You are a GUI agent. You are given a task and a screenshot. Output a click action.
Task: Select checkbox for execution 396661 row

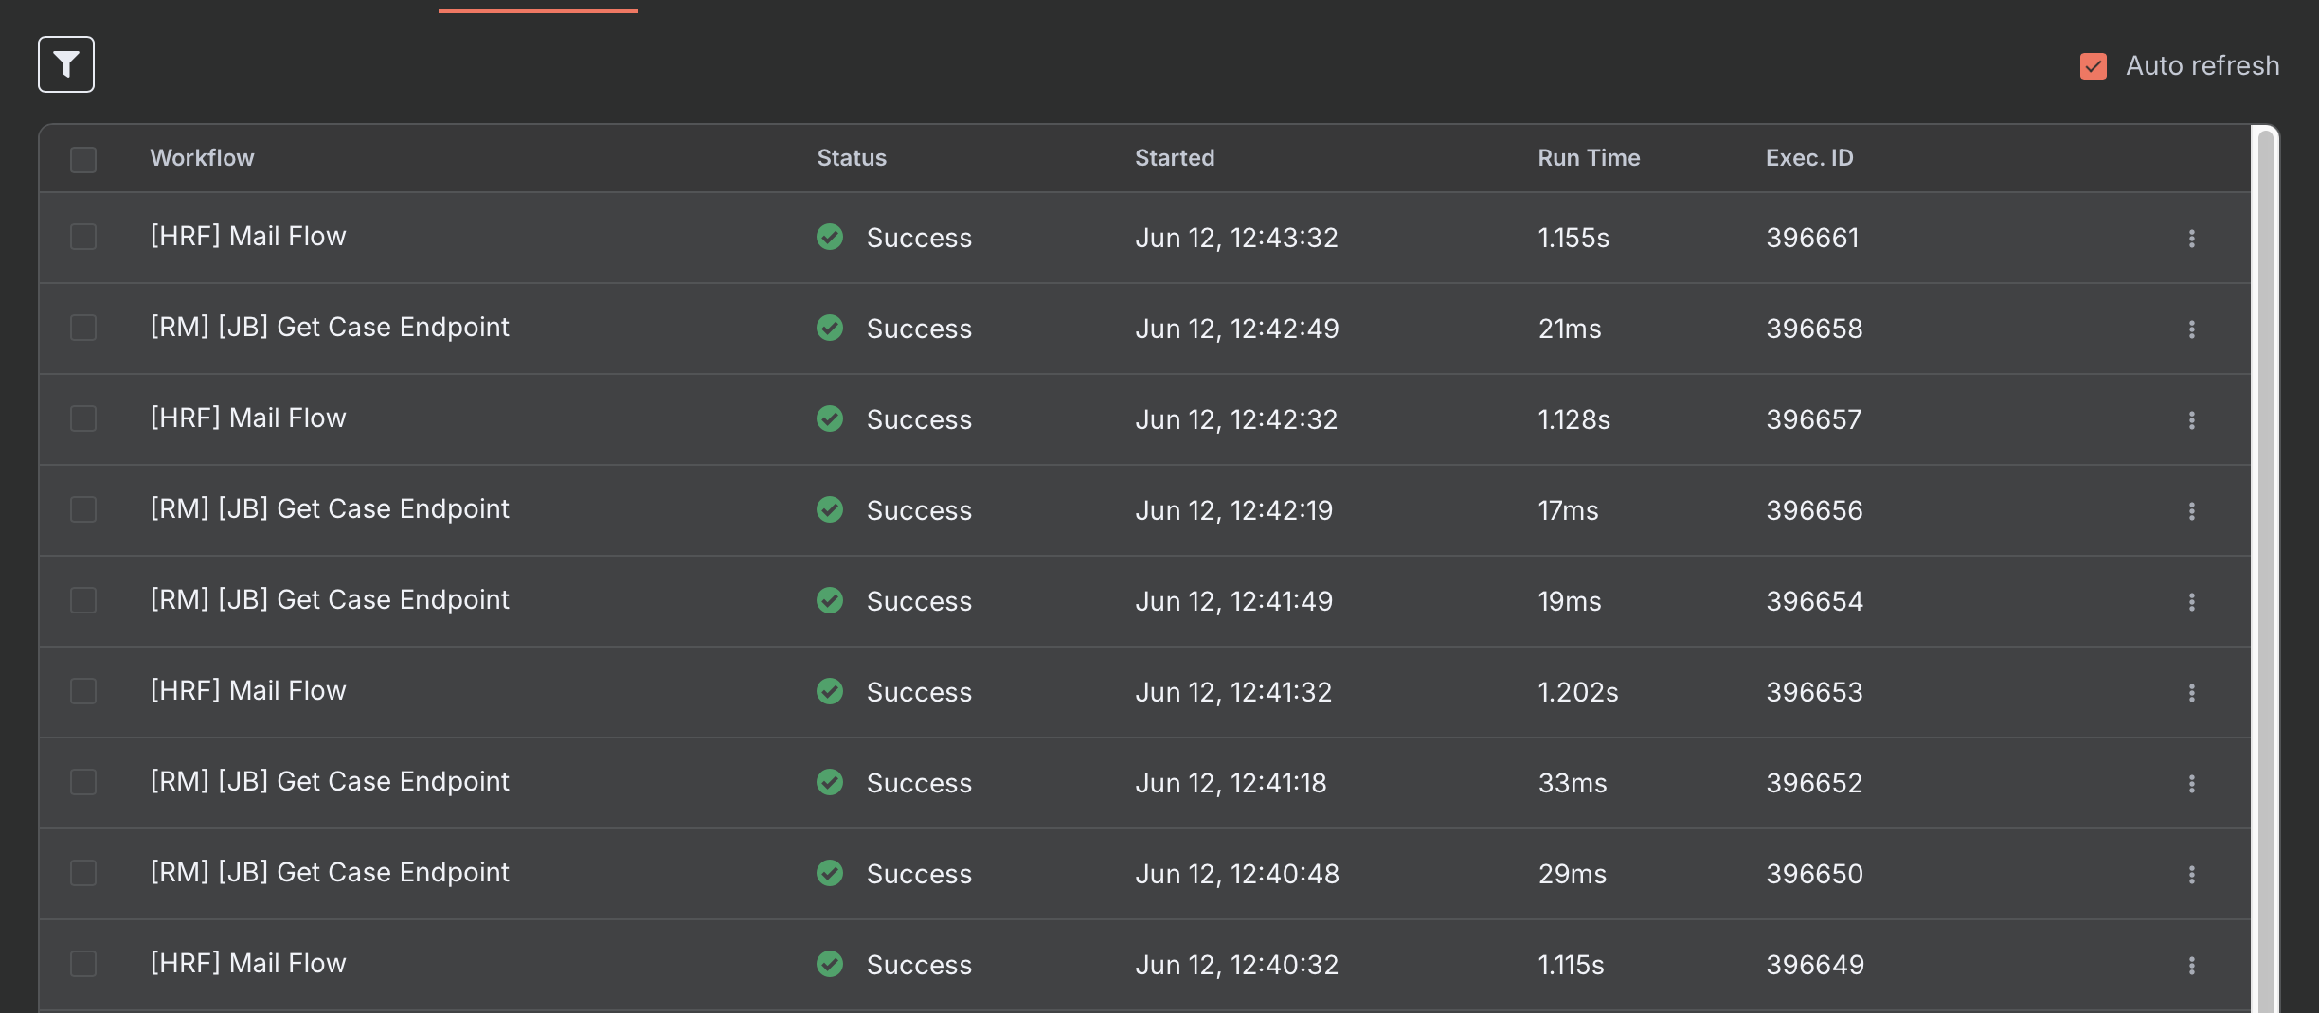point(83,237)
